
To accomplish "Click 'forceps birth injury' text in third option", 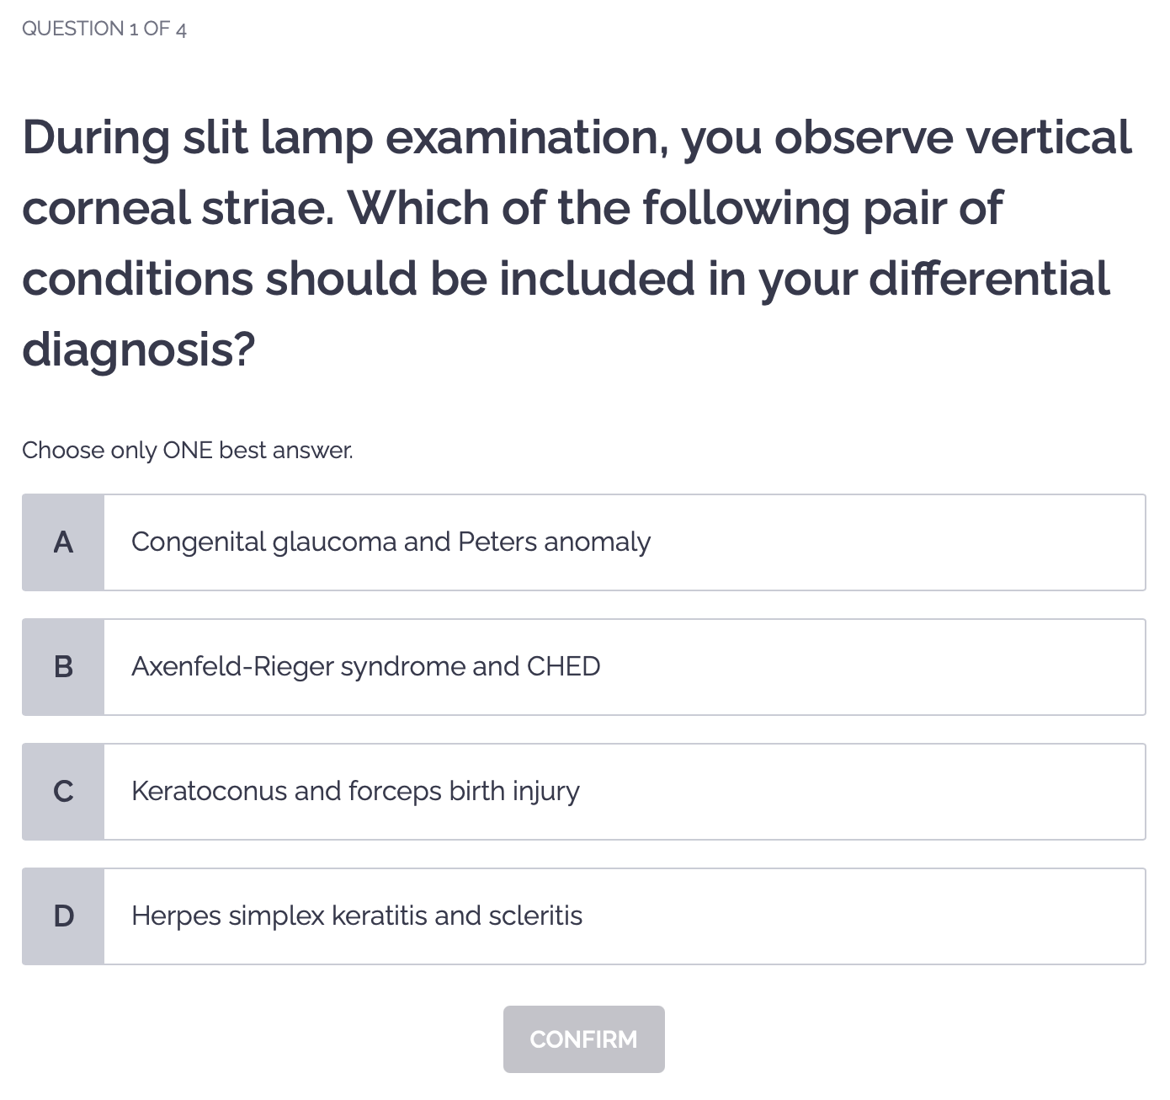I will pyautogui.click(x=464, y=791).
